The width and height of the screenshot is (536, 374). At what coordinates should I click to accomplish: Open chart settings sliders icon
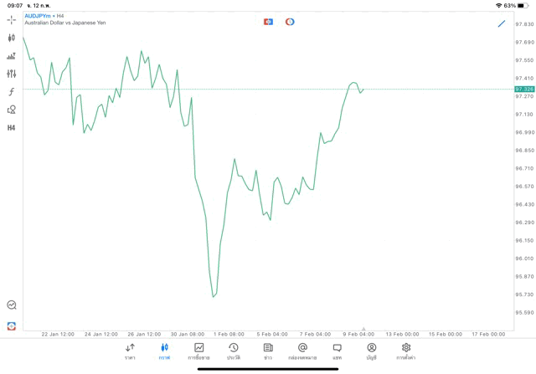coord(11,74)
